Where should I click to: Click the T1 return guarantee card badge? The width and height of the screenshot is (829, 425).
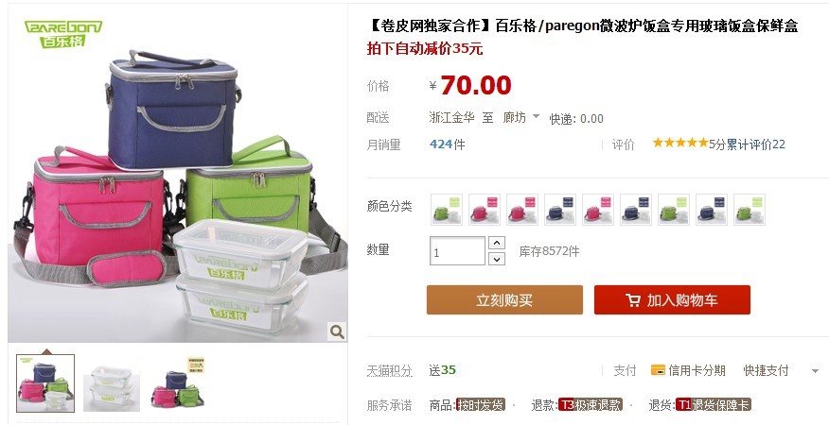[x=714, y=405]
